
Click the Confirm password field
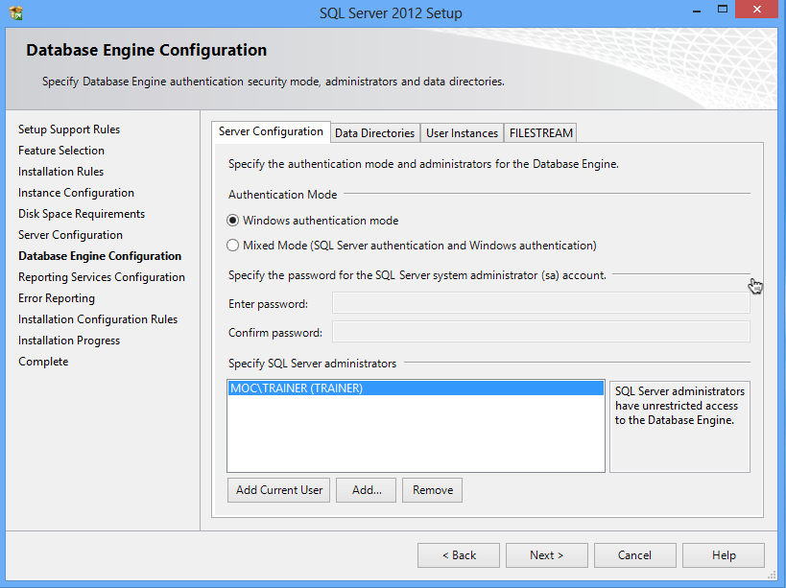(x=540, y=333)
